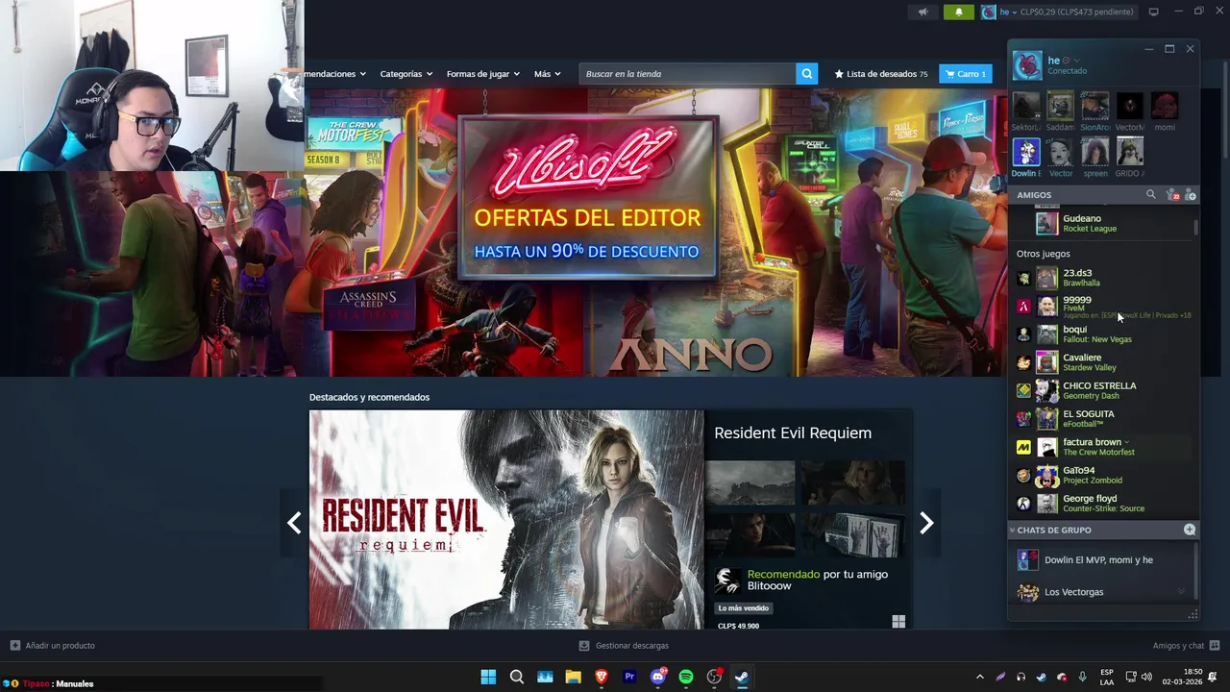1230x692 pixels.
Task: Open taskbar File Explorer folder icon
Action: point(573,677)
